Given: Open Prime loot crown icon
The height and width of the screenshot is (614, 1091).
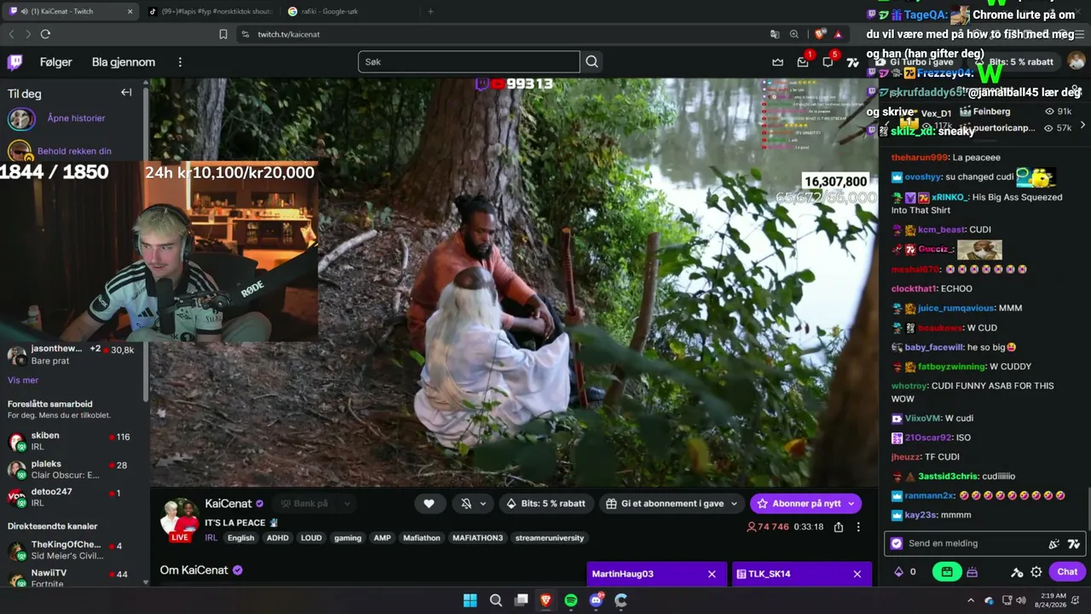Looking at the screenshot, I should pos(777,61).
